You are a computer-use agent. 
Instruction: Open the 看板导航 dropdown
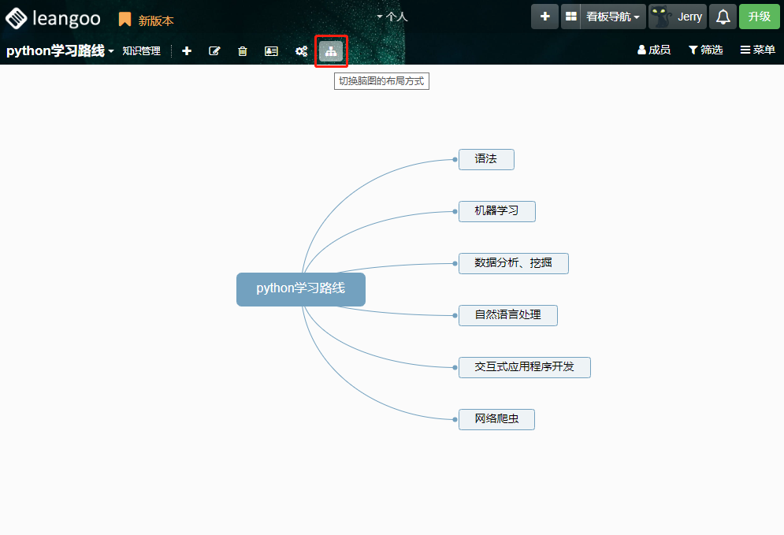pos(613,17)
